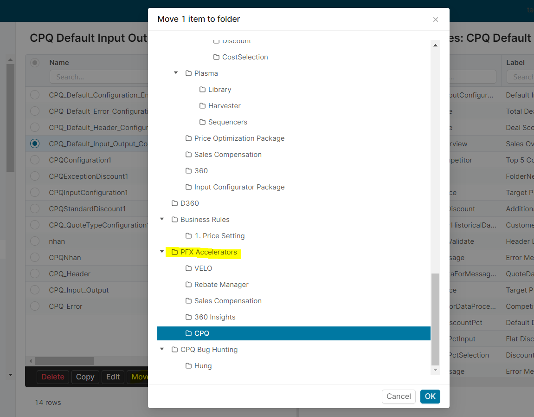Image resolution: width=534 pixels, height=417 pixels.
Task: Click the Harvester folder icon
Action: coord(202,106)
